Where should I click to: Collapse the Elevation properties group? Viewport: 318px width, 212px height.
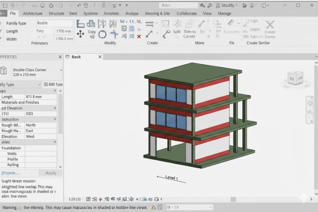(x=55, y=108)
